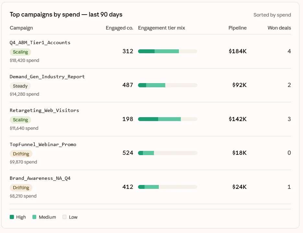Click the engaged companies value 312
This screenshot has width=303, height=233.
point(128,51)
